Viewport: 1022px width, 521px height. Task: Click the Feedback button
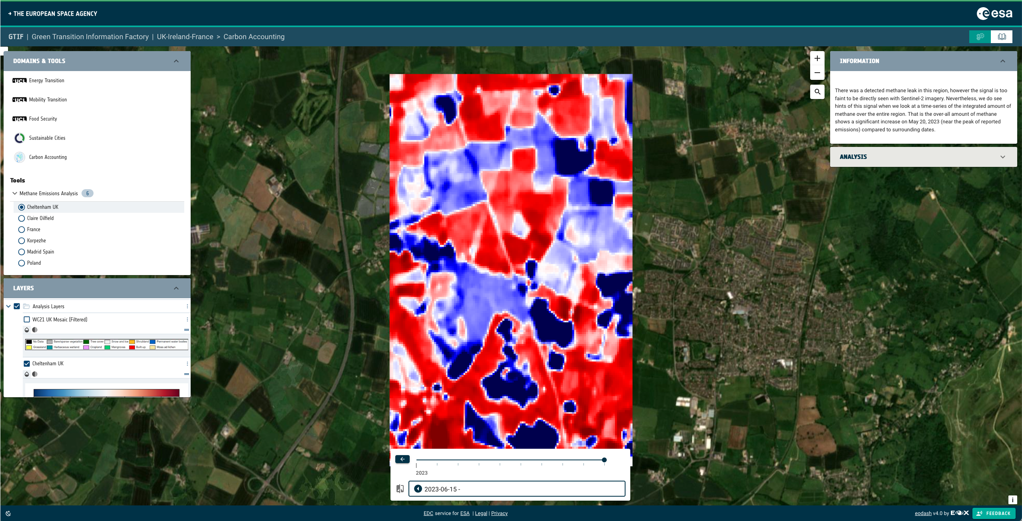coord(994,513)
